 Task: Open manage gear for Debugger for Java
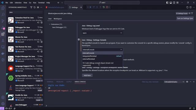(x=42, y=32)
